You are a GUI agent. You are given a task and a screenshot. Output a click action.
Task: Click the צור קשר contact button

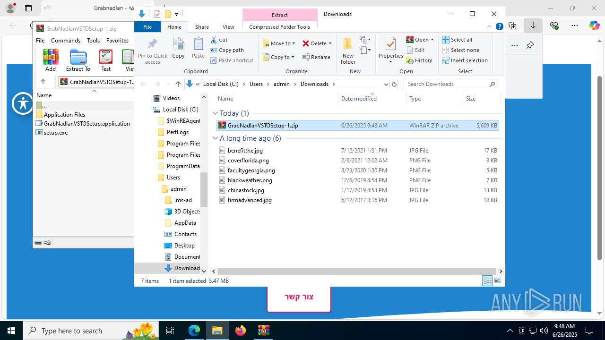pyautogui.click(x=299, y=297)
